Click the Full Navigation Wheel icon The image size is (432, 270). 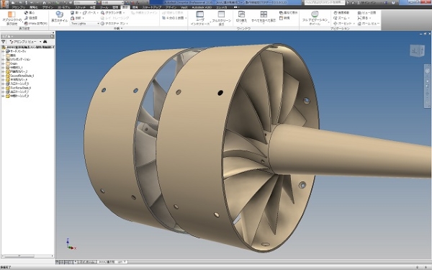tap(315, 14)
